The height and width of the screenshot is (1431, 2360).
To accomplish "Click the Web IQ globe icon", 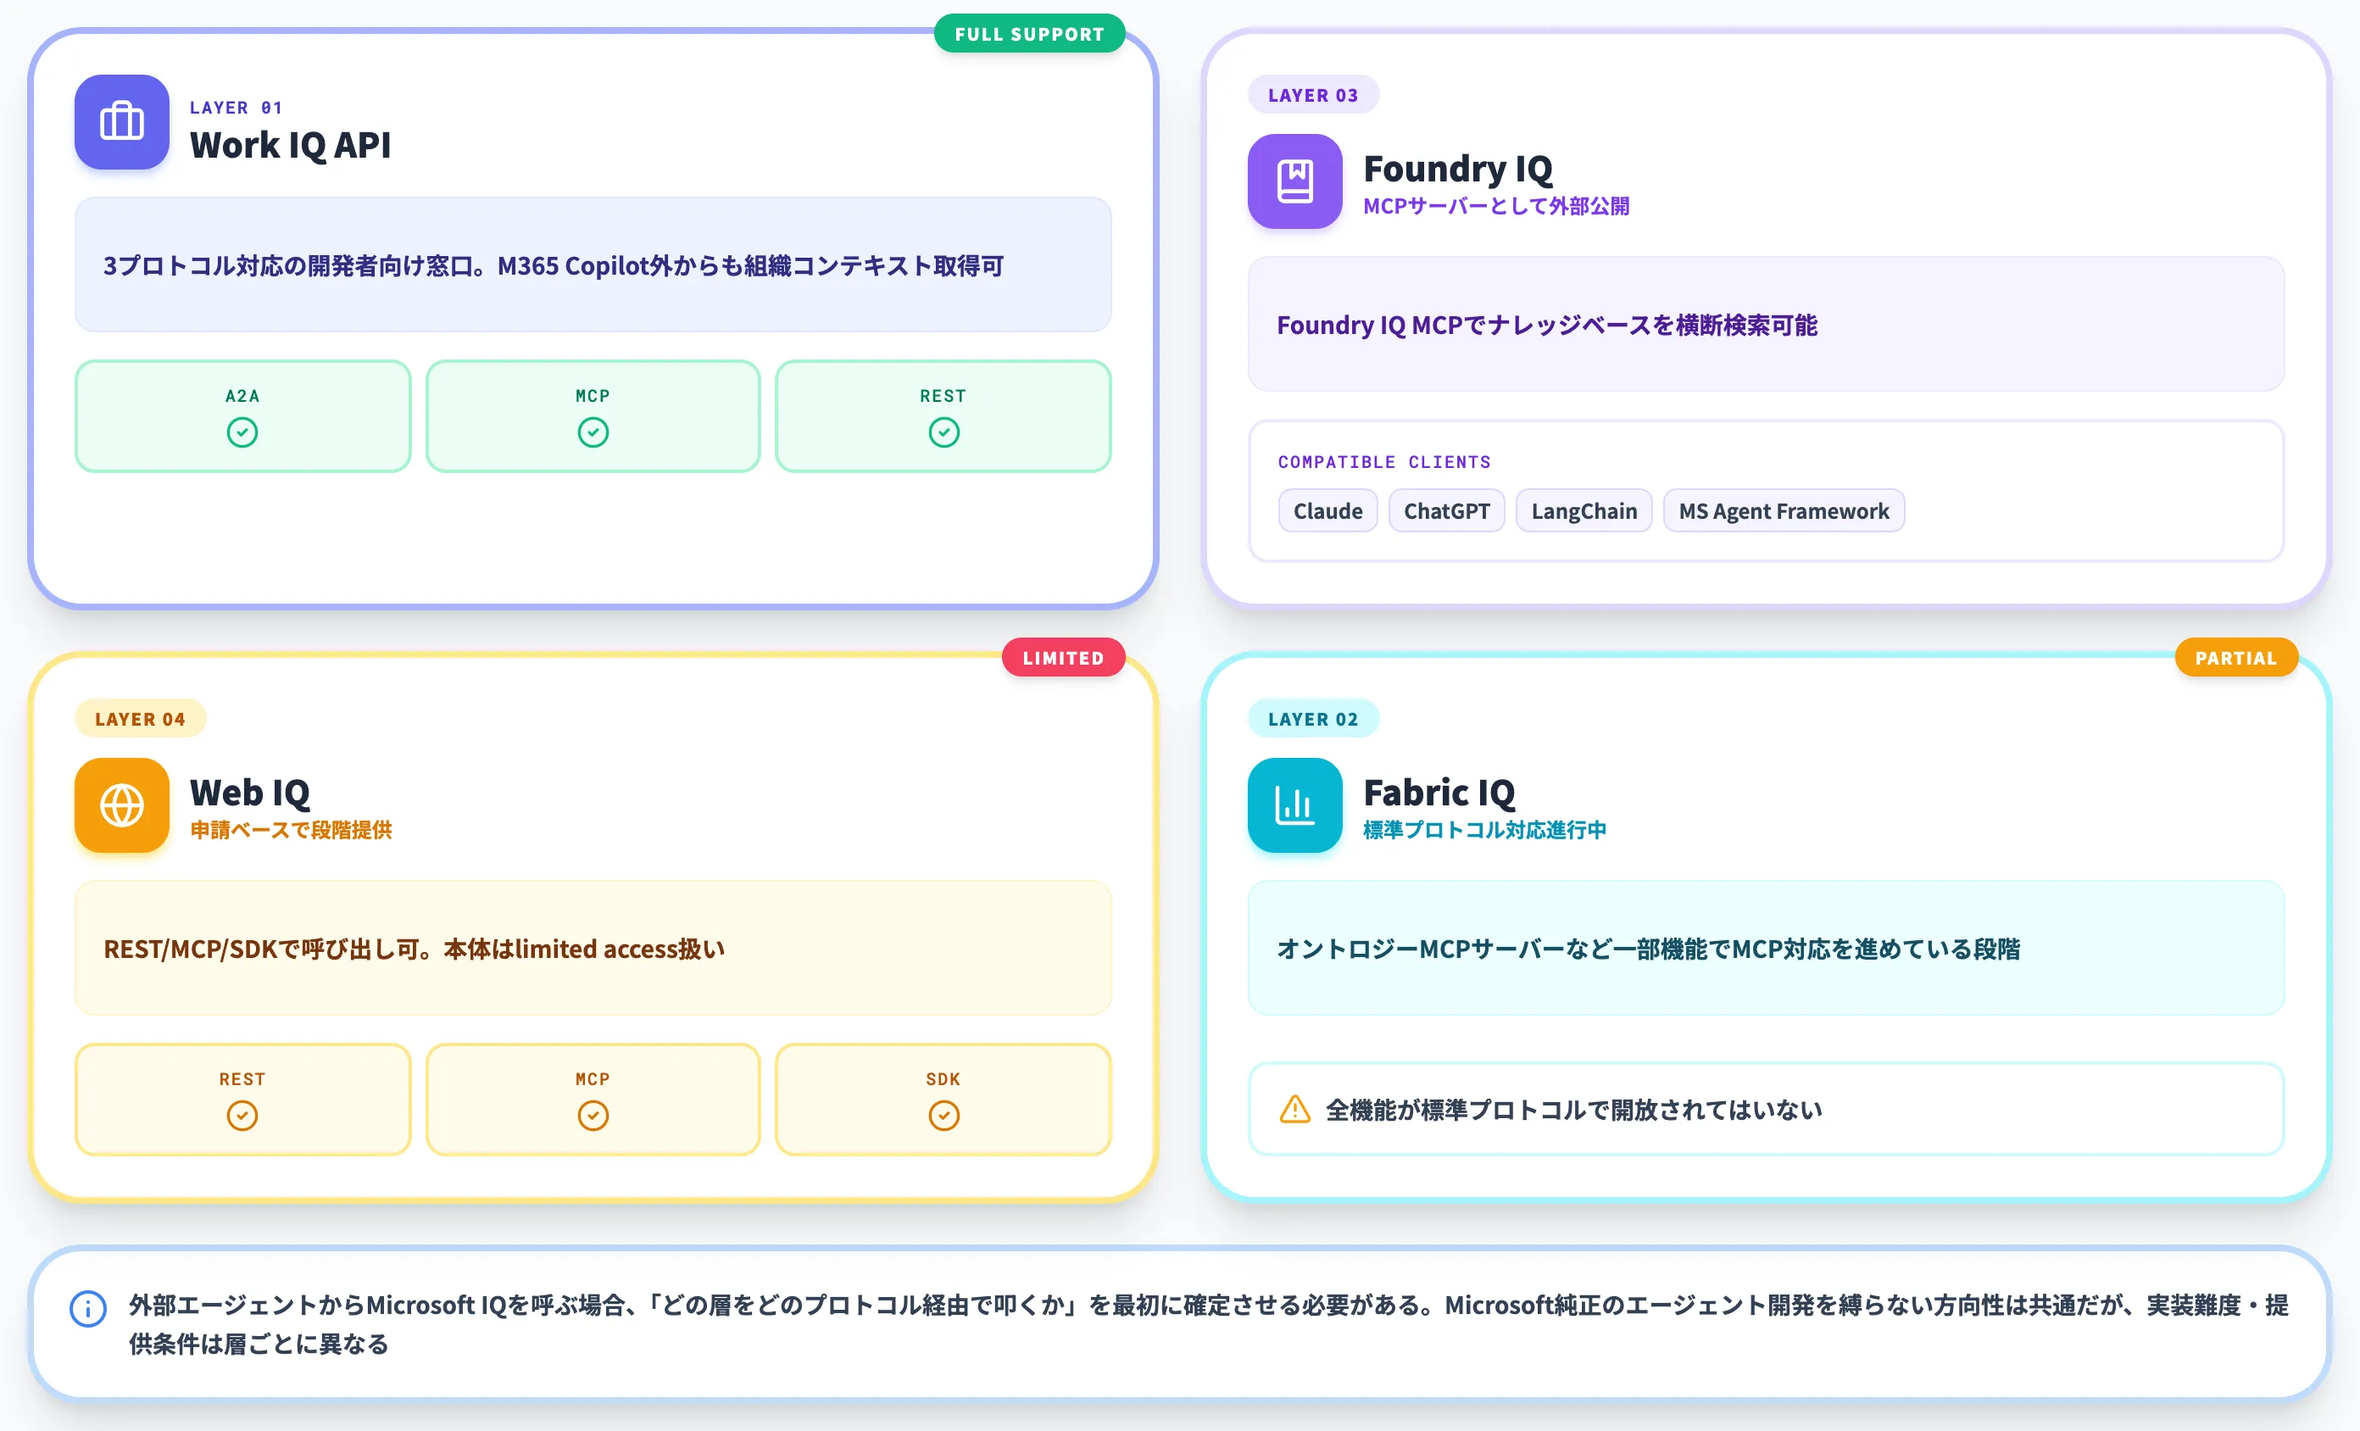I will tap(121, 805).
